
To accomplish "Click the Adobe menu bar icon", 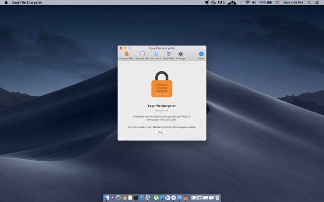I will 221,3.
